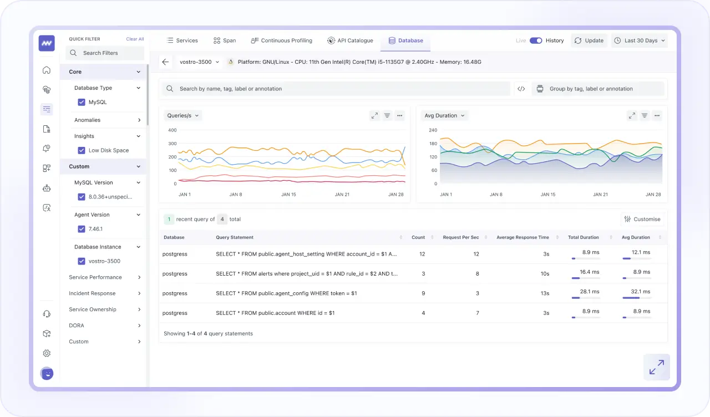Disable the Low Disk Space insight filter

(82, 150)
